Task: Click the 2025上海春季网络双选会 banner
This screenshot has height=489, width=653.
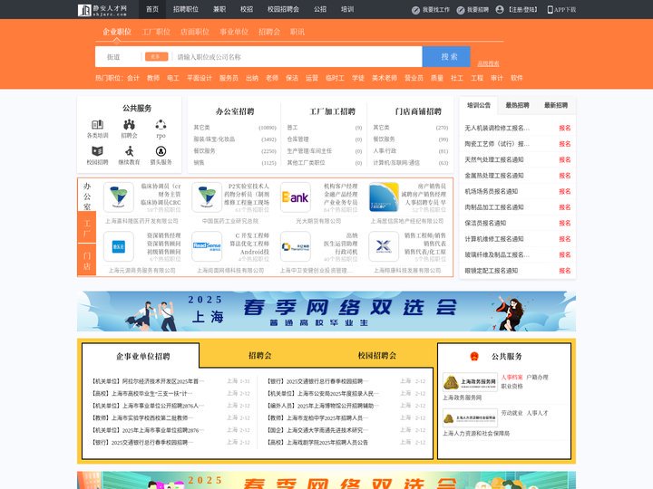Action: (x=326, y=311)
